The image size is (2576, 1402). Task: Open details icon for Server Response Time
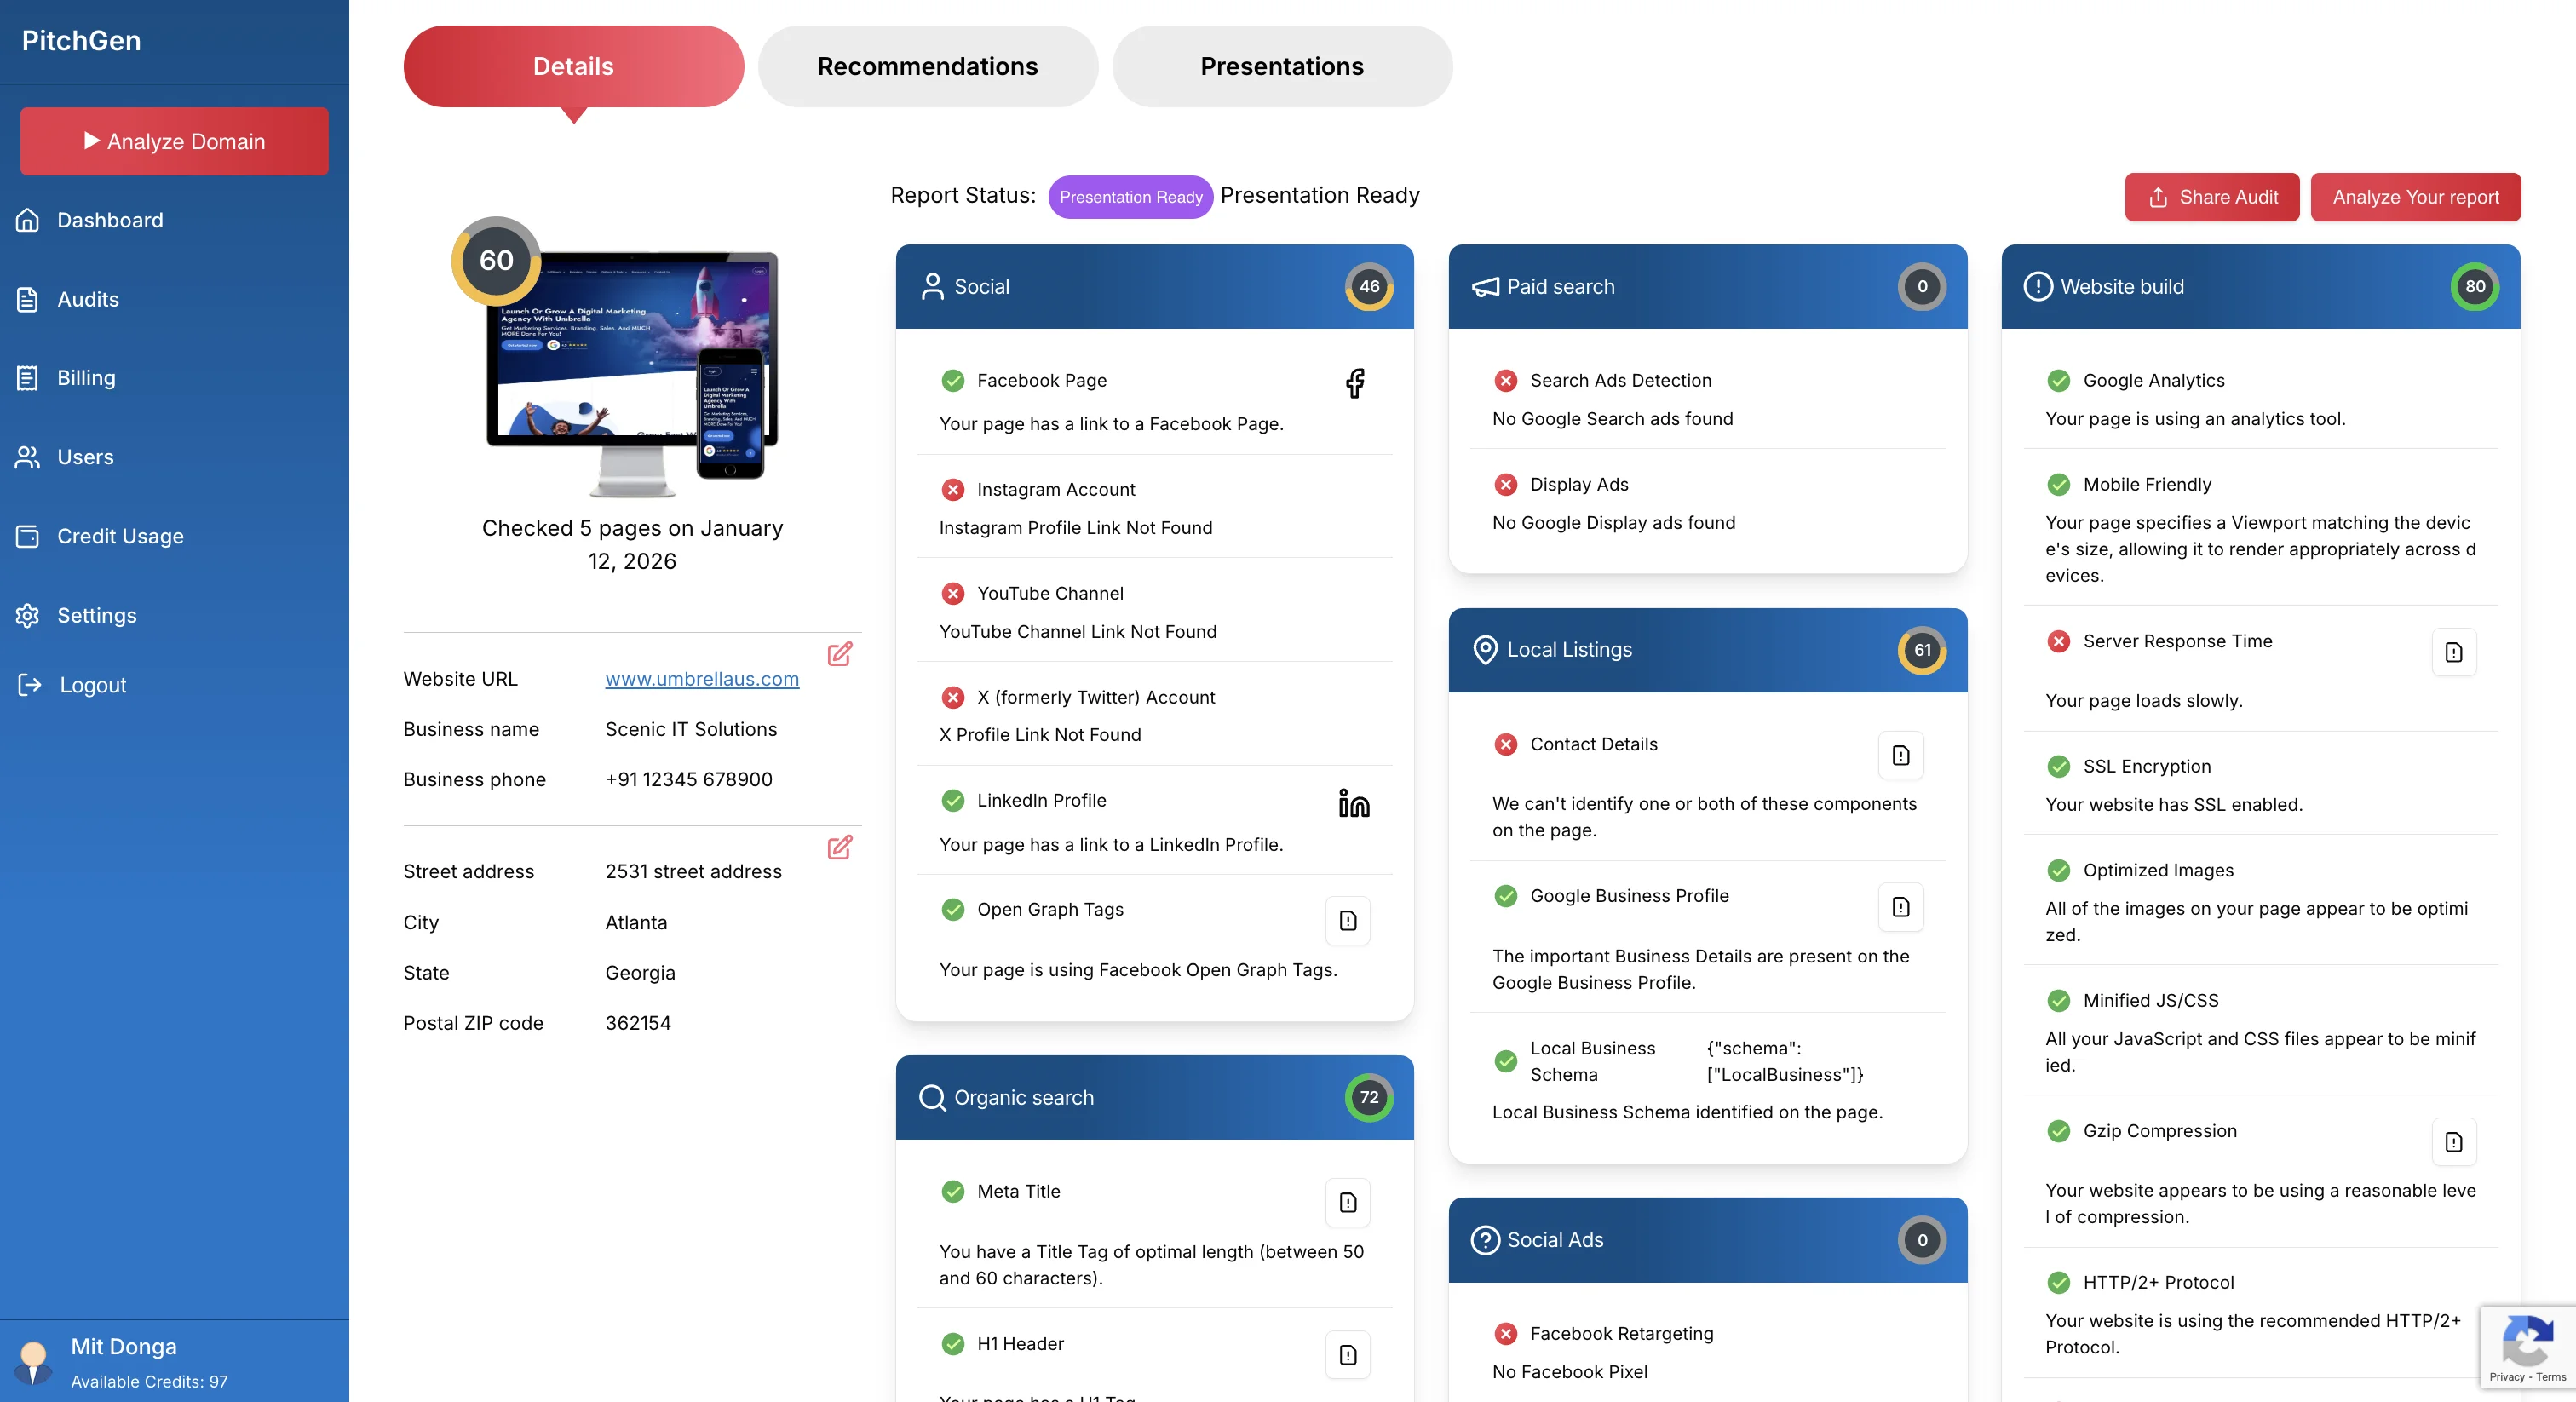point(2453,652)
